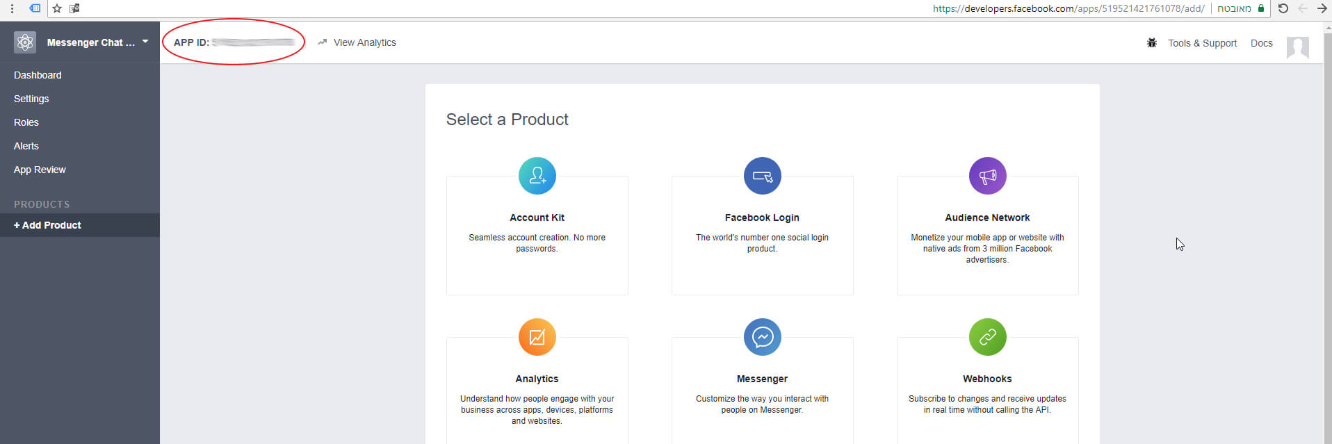Open the browser three-dot menu
Image resolution: width=1332 pixels, height=444 pixels.
[12, 8]
